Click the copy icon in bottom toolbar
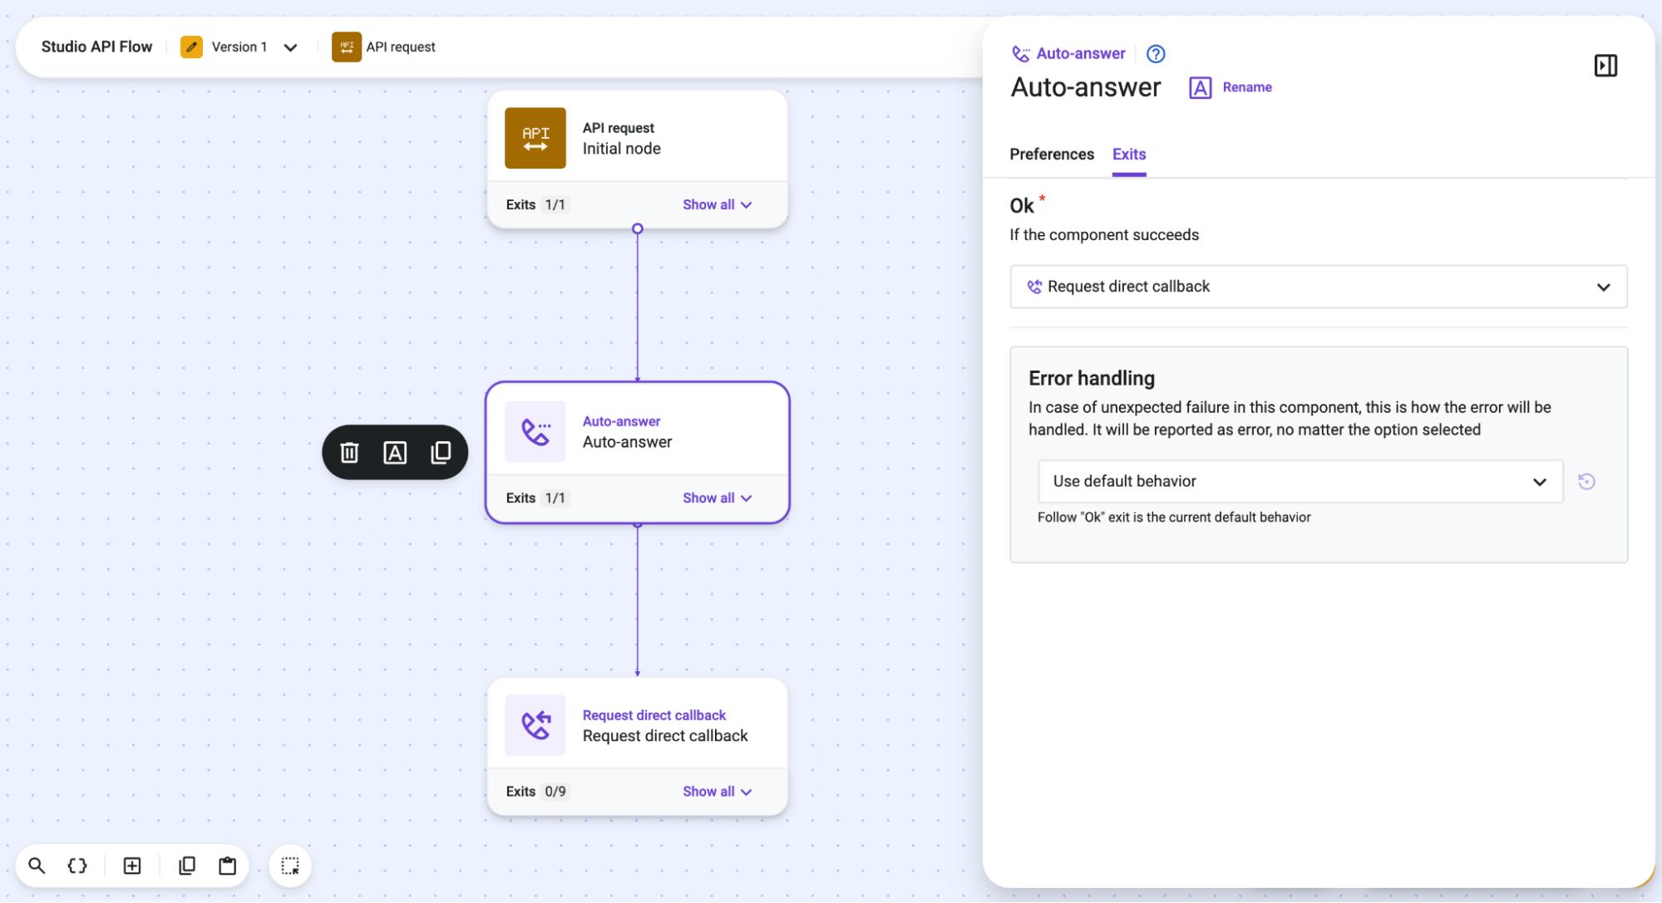 [x=187, y=866]
